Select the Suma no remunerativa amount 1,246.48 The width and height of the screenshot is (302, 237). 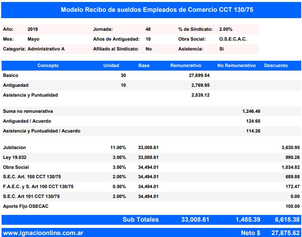[251, 111]
